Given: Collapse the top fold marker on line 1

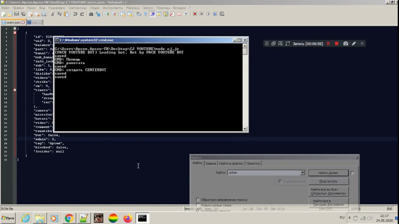Looking at the screenshot, I should coord(15,29).
